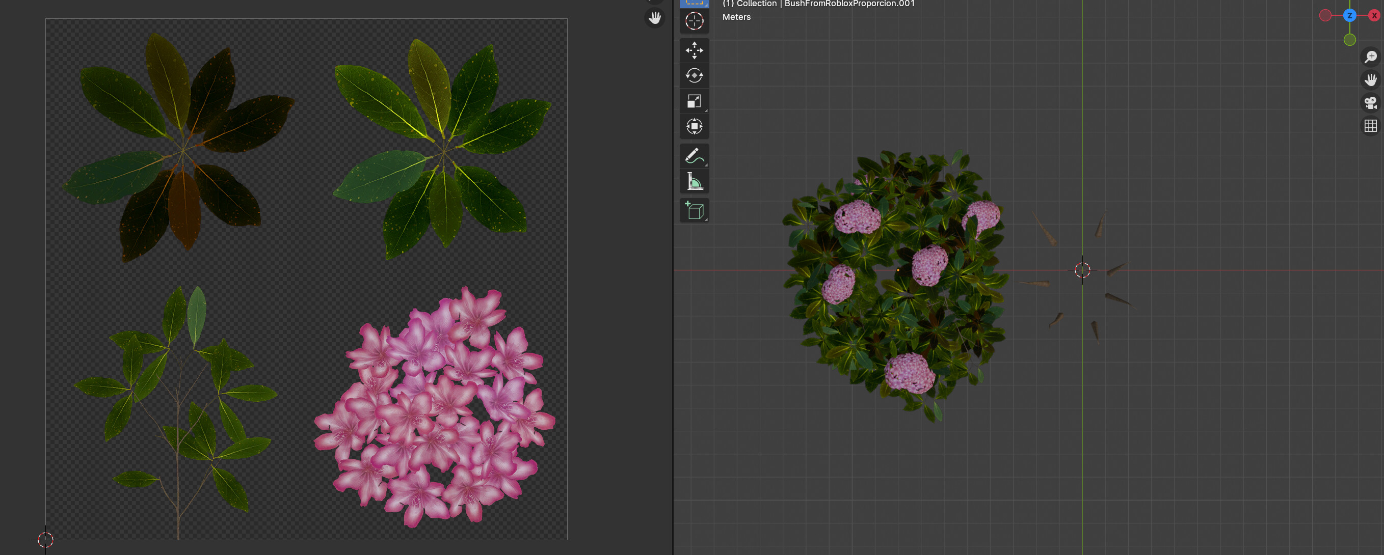Click the red X axis on gizmo

[x=1374, y=16]
